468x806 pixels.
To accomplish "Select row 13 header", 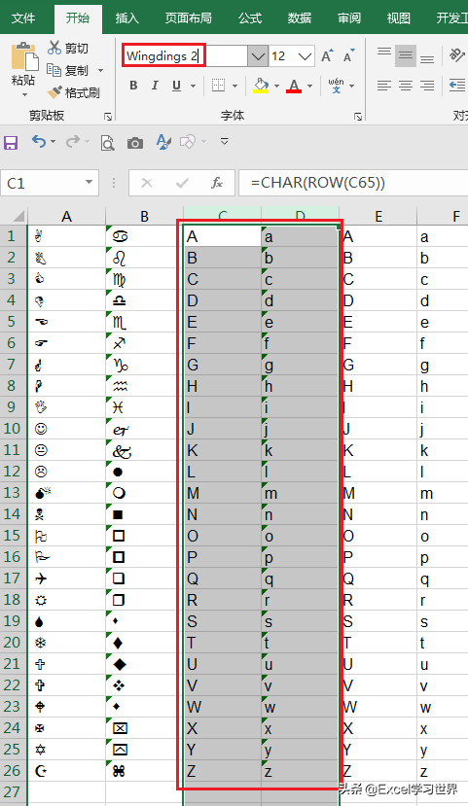I will pyautogui.click(x=12, y=493).
